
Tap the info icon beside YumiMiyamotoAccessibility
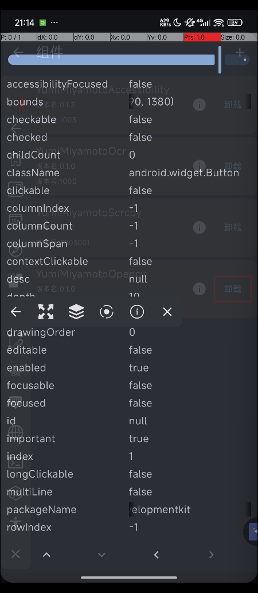coord(200,104)
